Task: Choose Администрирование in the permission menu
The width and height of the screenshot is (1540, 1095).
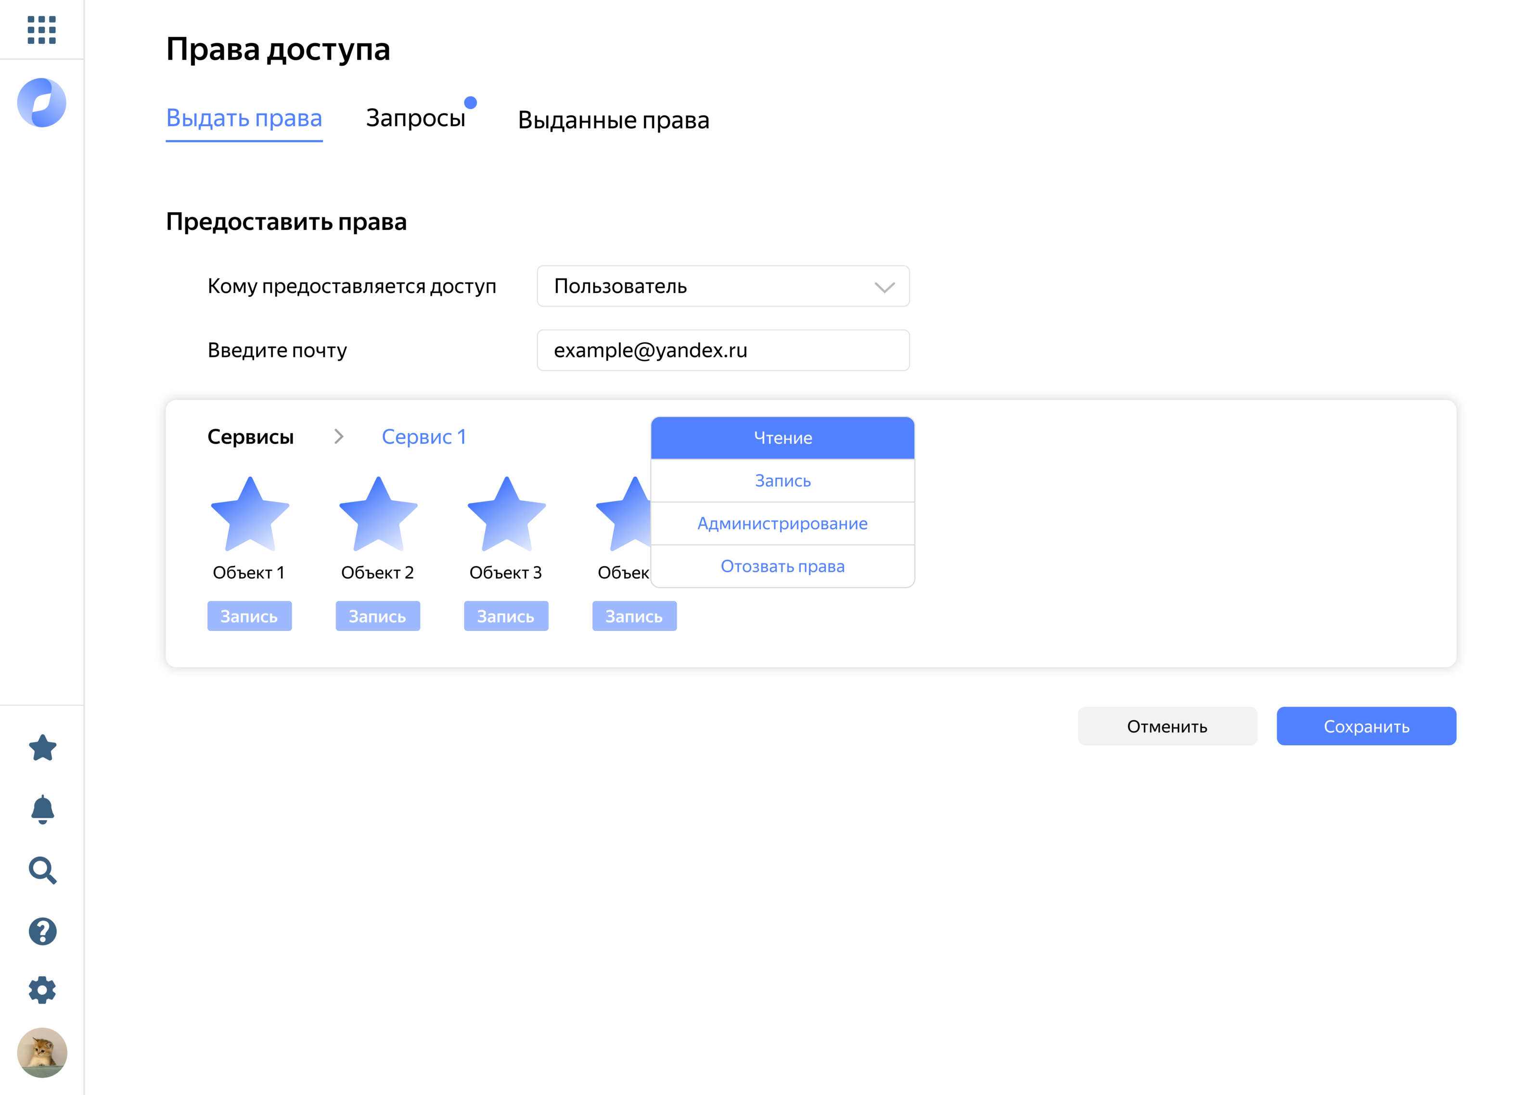Action: point(782,524)
